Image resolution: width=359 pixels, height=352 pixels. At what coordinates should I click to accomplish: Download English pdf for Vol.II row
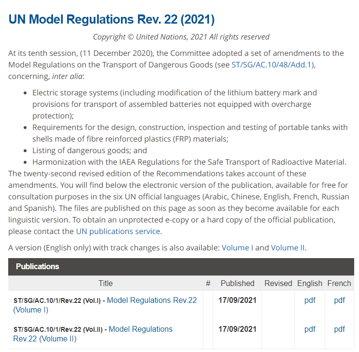coord(310,329)
